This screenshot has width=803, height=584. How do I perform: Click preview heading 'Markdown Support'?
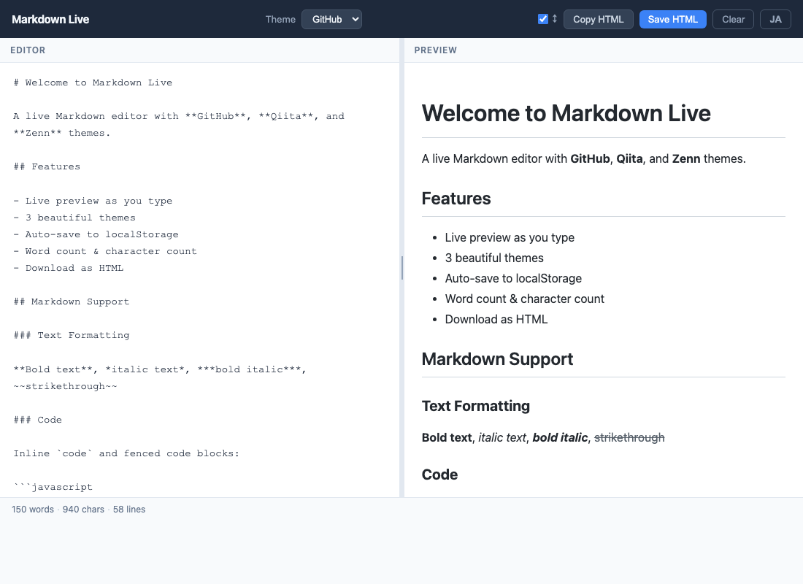(497, 359)
